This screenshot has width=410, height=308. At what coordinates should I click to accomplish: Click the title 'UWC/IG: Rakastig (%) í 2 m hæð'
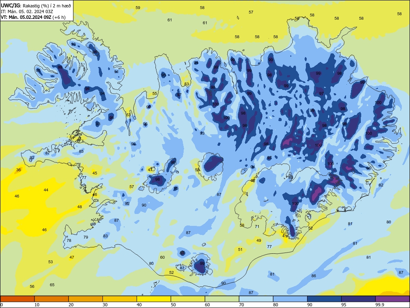[x=36, y=5]
